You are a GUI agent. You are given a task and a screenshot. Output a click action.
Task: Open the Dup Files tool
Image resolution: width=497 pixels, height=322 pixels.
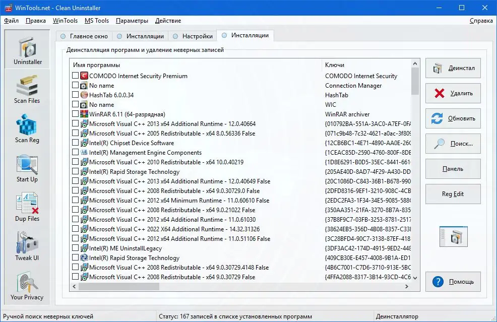pos(27,207)
